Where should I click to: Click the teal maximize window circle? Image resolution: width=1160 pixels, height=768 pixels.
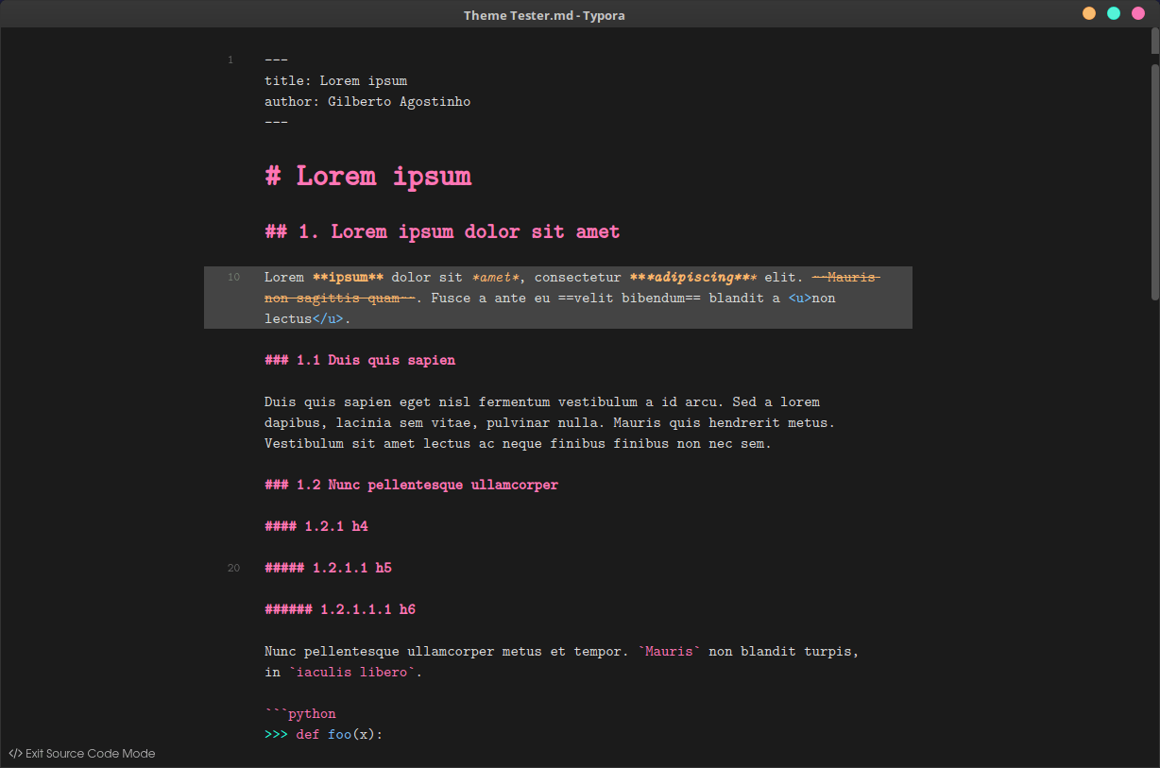coord(1114,13)
